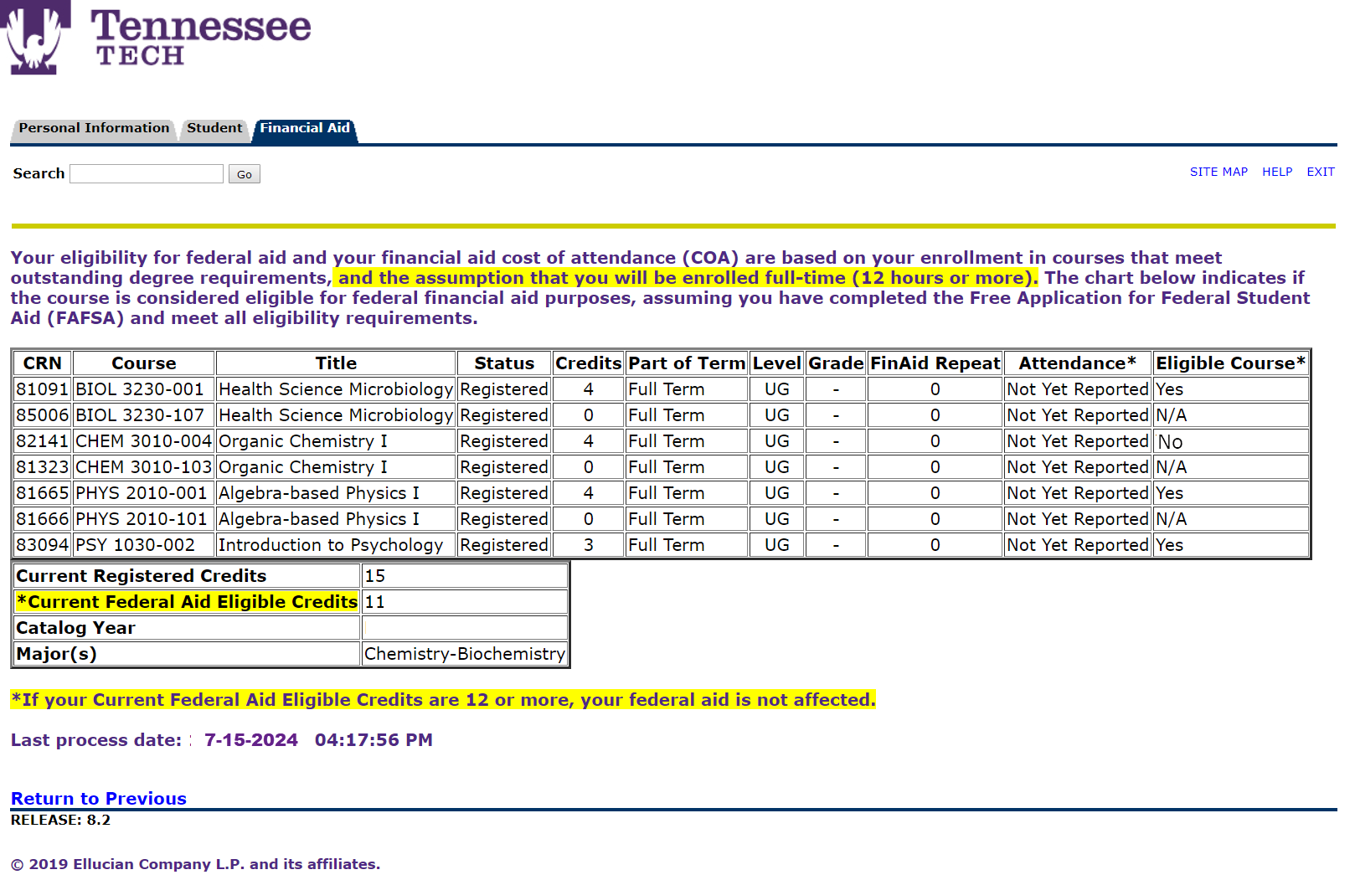Click the PHYS 2010-101 course cell
This screenshot has width=1355, height=880.
click(x=141, y=519)
